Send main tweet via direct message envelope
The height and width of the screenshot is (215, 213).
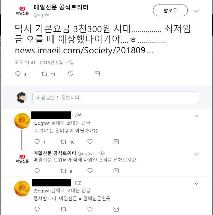97,74
